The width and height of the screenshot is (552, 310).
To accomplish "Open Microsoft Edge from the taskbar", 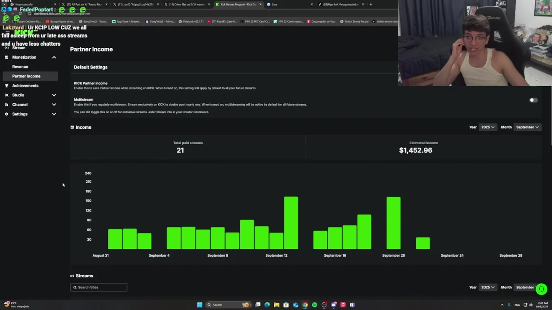I will (x=267, y=305).
